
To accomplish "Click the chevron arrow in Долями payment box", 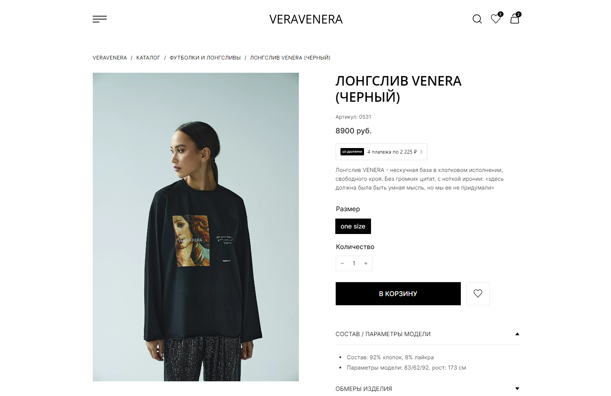I will tap(421, 152).
